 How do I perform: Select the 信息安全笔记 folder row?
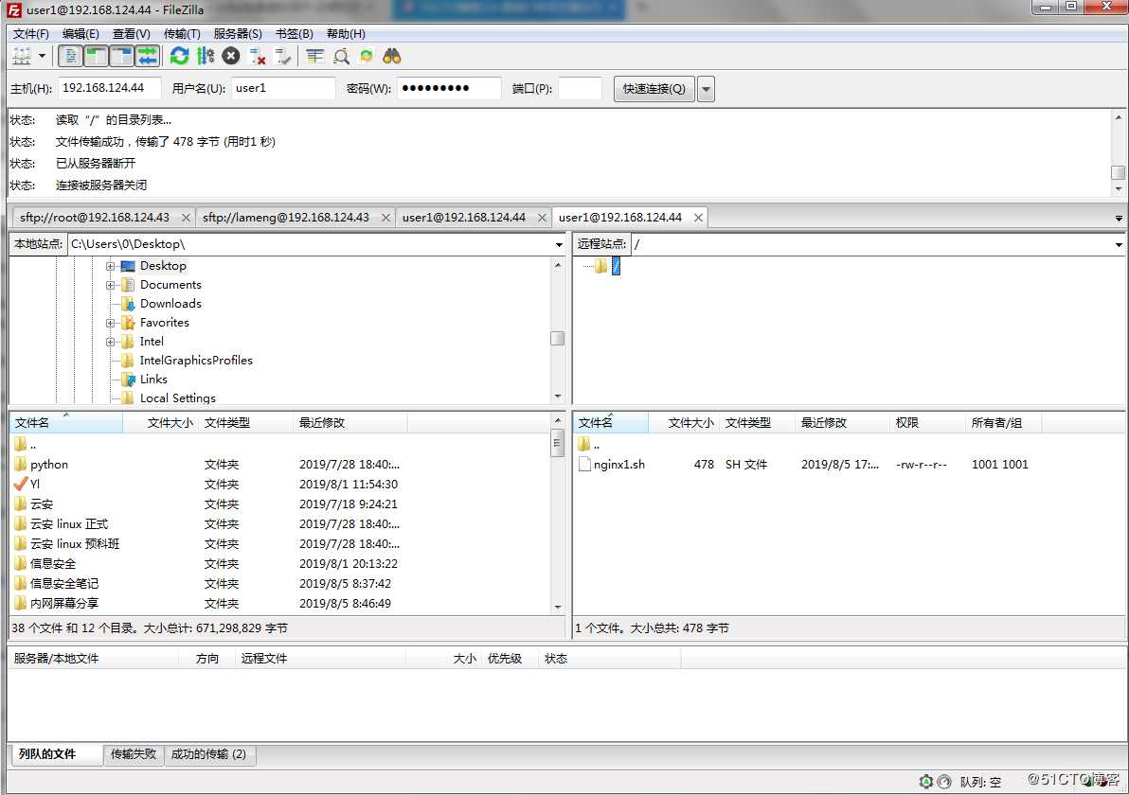280,584
